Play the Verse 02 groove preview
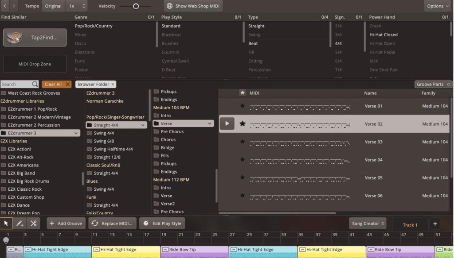 (227, 123)
